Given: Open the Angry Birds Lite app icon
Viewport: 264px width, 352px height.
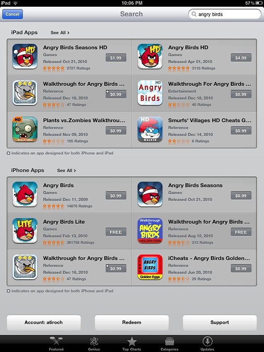Looking at the screenshot, I should point(25,230).
